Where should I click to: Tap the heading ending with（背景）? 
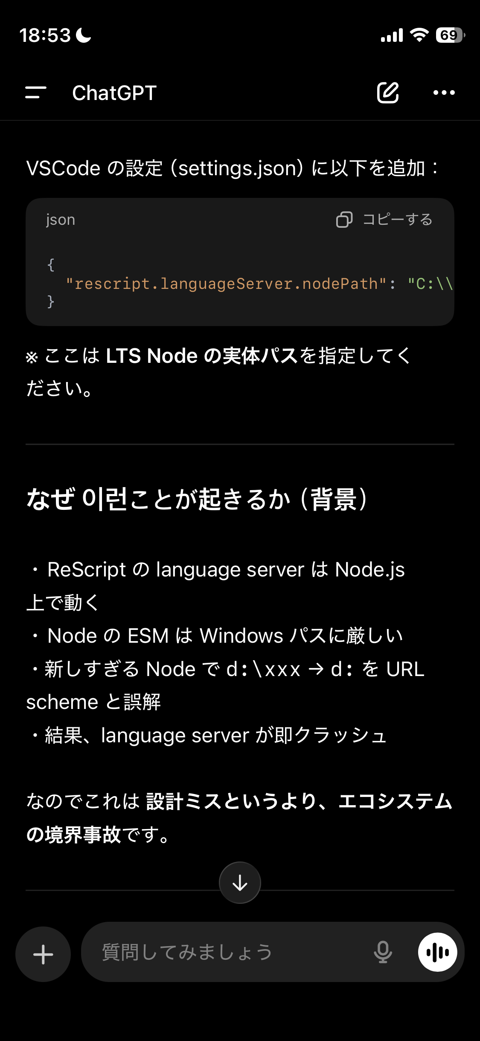(196, 499)
